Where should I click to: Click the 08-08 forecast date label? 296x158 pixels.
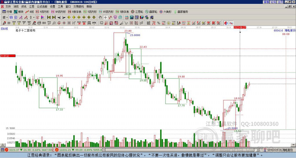click(286, 34)
